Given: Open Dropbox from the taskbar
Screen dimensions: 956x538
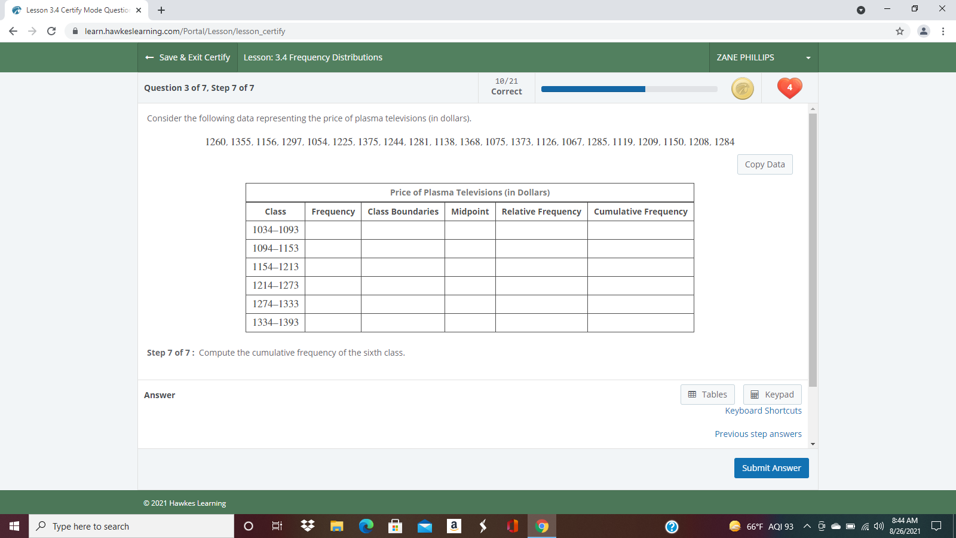Looking at the screenshot, I should click(x=307, y=526).
